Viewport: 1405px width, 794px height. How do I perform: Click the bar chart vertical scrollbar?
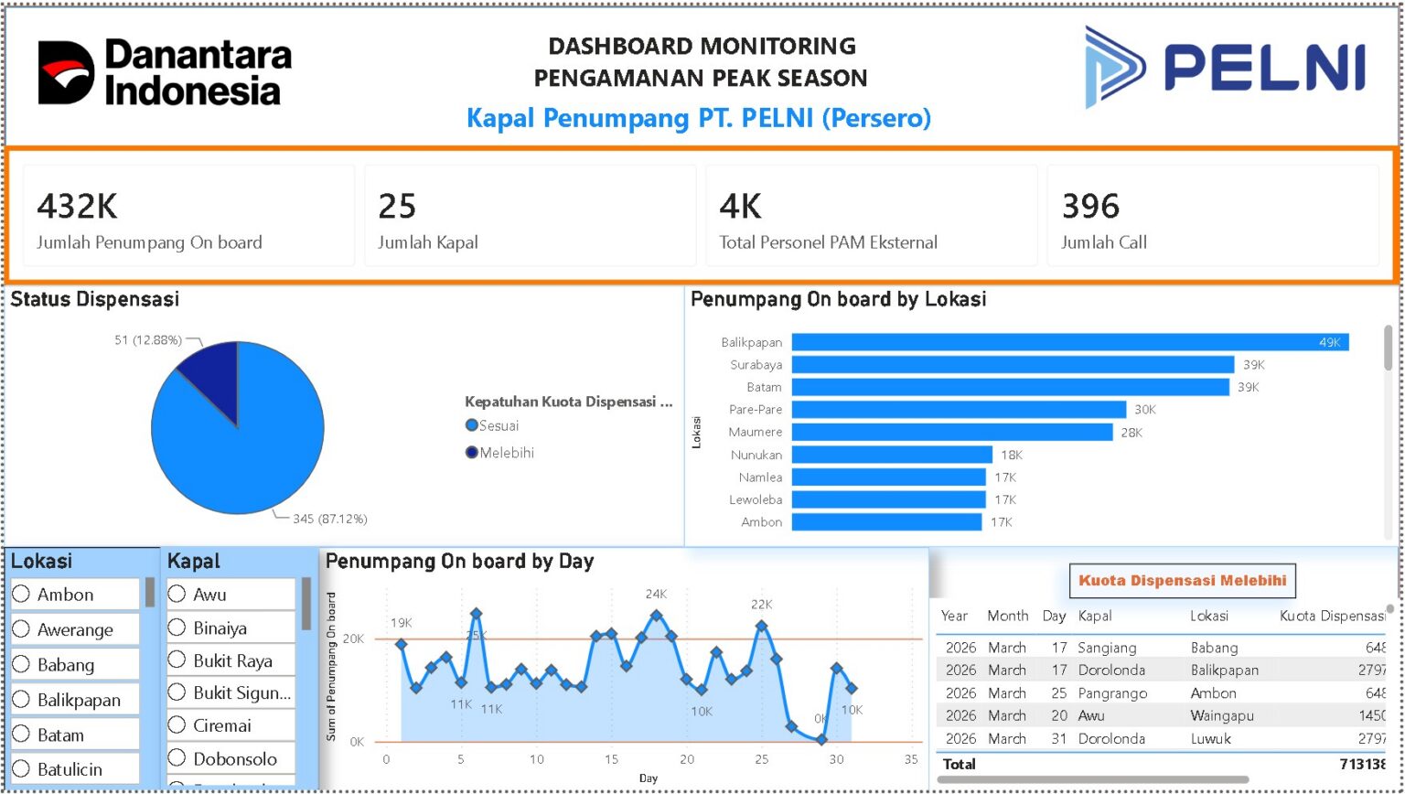[1389, 348]
